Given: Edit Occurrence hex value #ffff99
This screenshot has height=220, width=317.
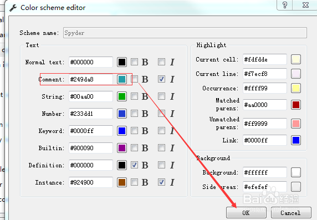Looking at the screenshot, I should (265, 88).
